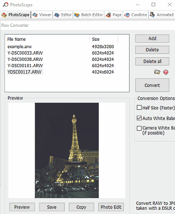Enable the Half Size (Faster) checkbox
This screenshot has width=175, height=214.
click(x=139, y=107)
